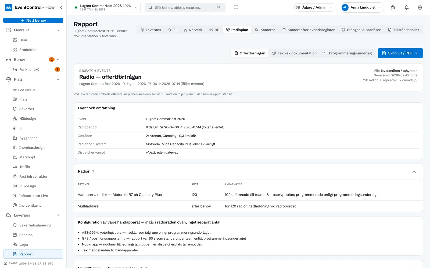Image resolution: width=430 pixels, height=268 pixels.
Task: Click the ANTAL column header
Action: coord(196,184)
